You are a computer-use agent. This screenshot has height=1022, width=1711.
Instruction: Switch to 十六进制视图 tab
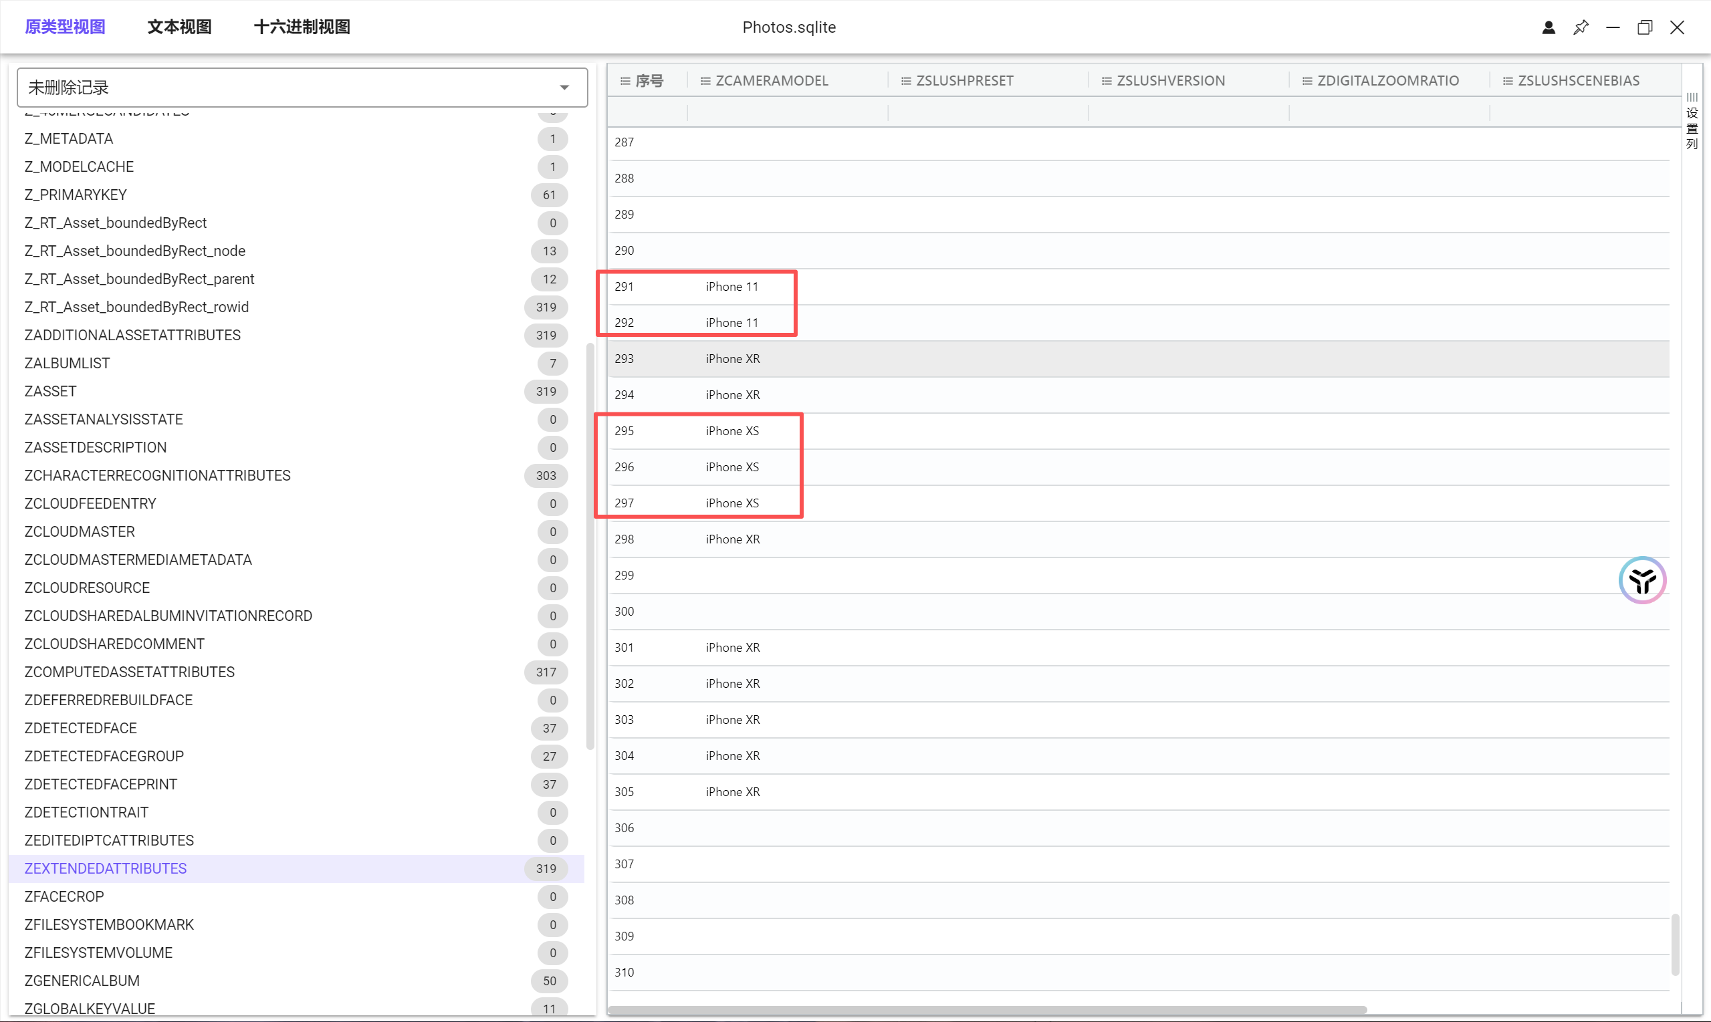click(302, 27)
